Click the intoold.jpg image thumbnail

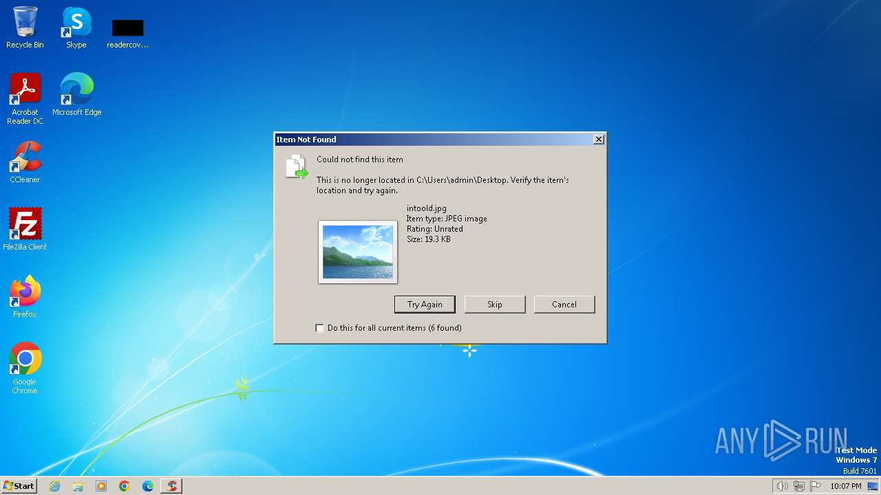coord(358,252)
